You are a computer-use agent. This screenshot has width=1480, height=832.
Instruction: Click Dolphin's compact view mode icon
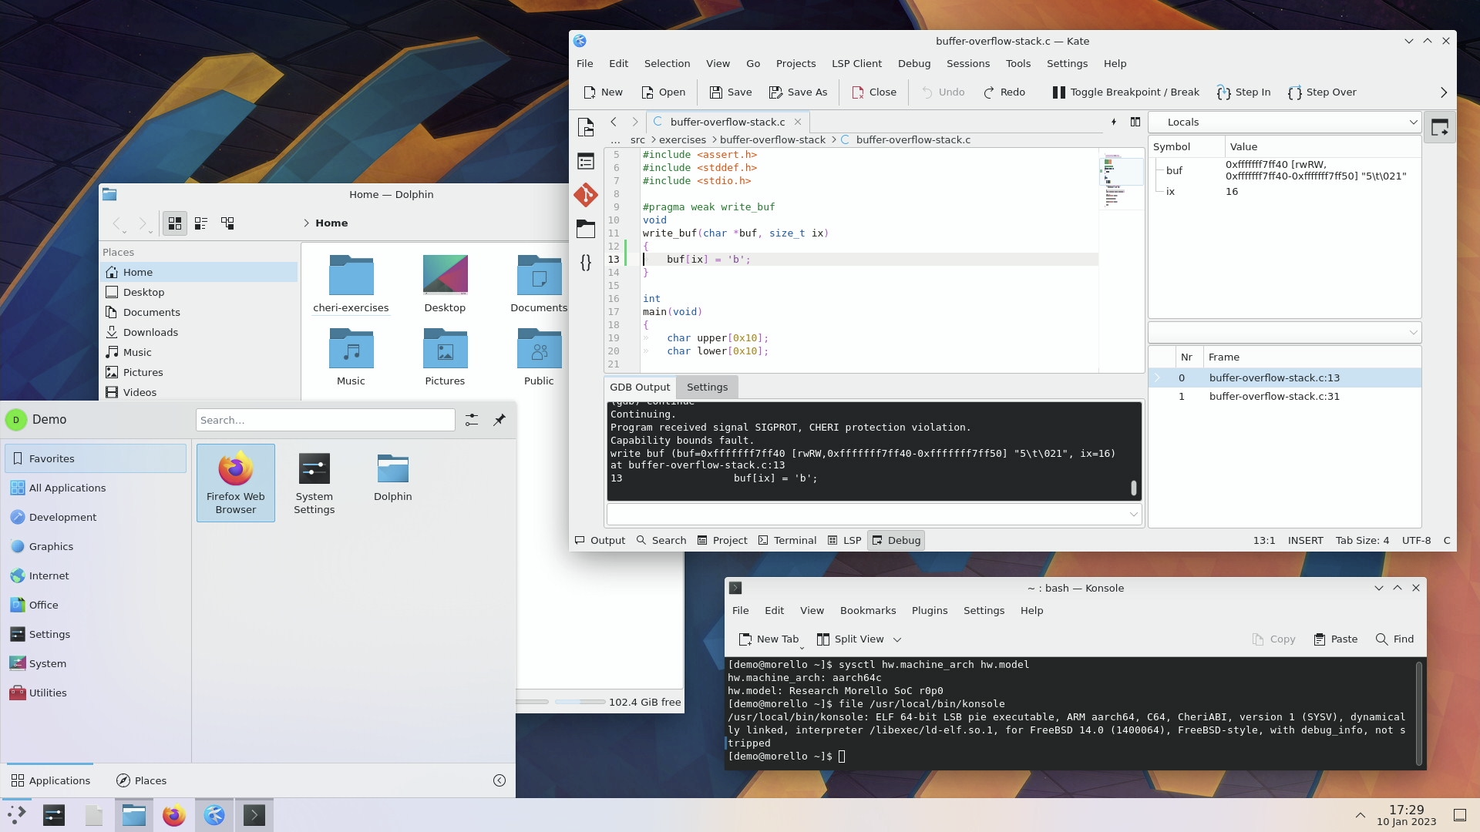coord(201,223)
